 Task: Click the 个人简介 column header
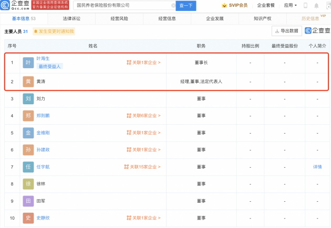point(317,46)
